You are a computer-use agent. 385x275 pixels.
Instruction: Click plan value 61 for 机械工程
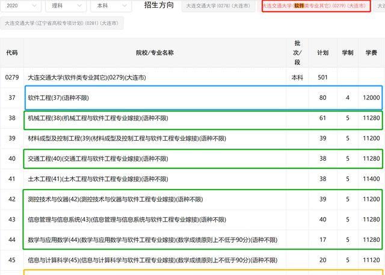[322, 118]
